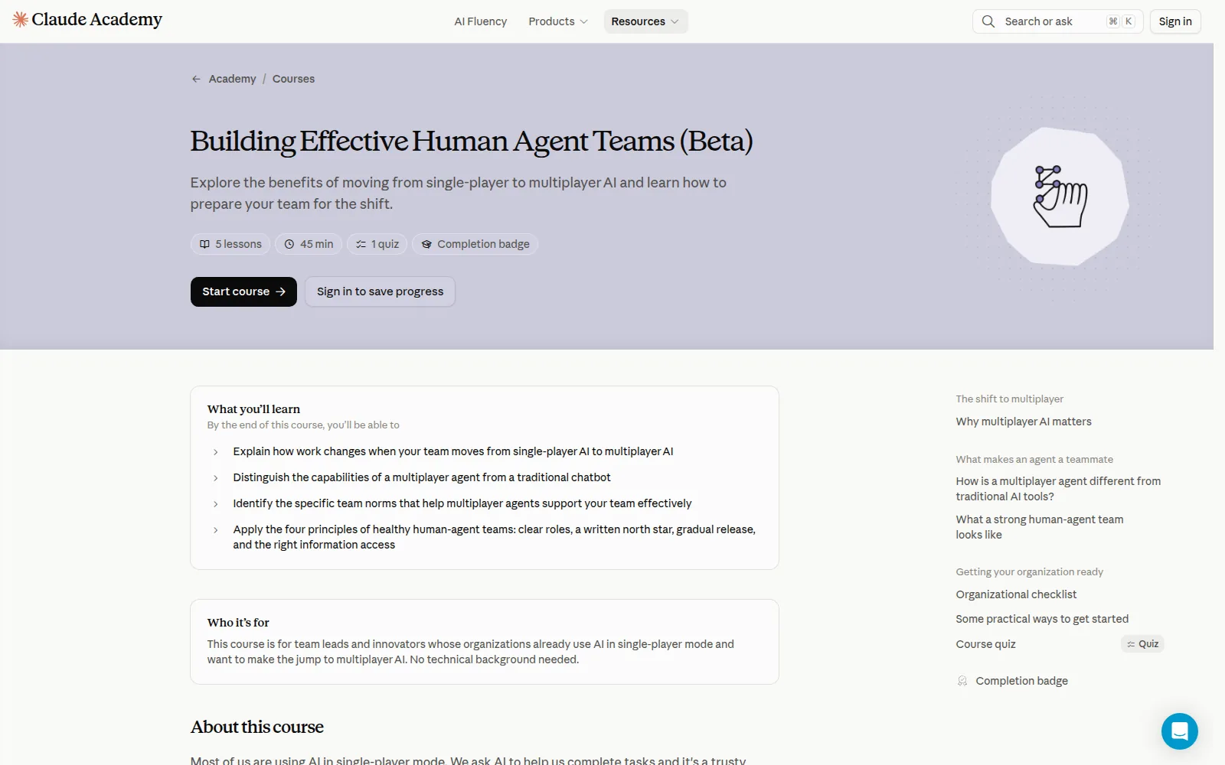
Task: Click the 5 lessons pill
Action: (230, 244)
